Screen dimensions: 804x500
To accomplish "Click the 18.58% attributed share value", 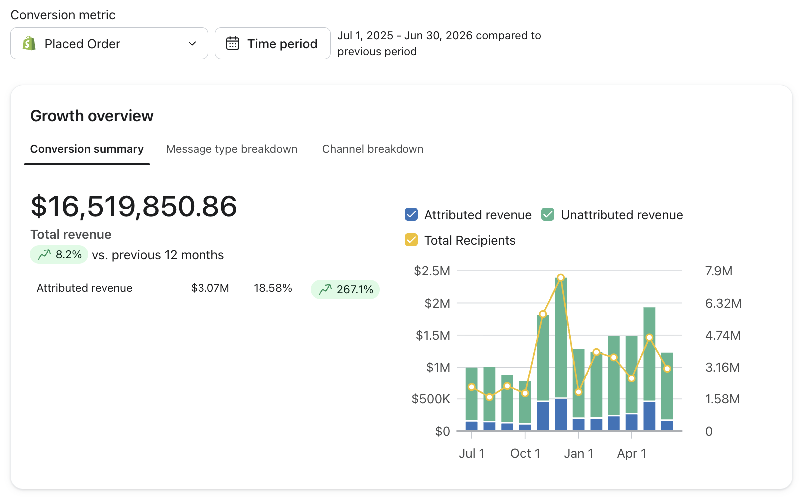I will pyautogui.click(x=273, y=288).
